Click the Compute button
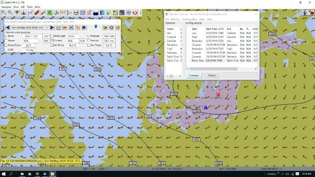 (194, 76)
